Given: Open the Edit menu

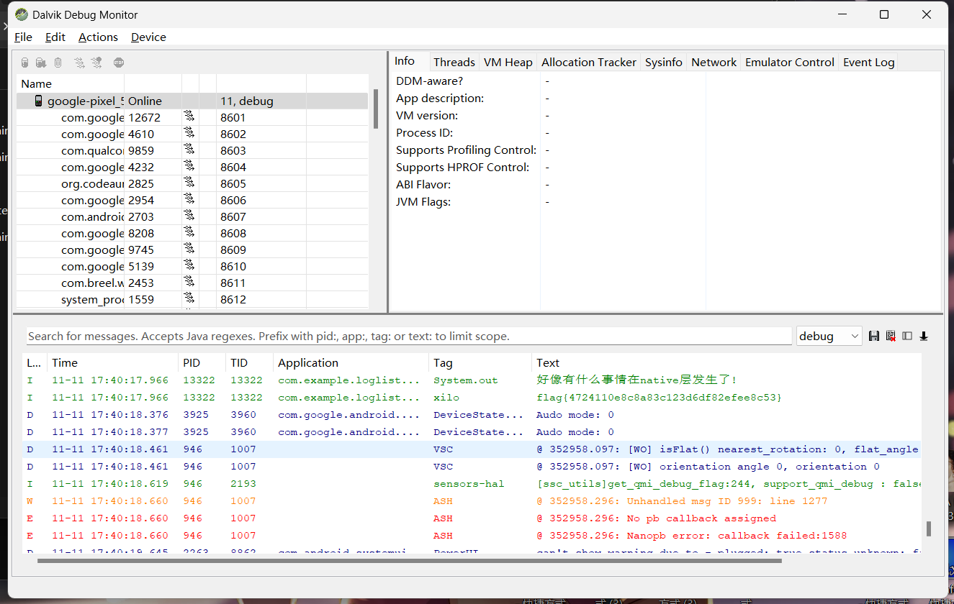Looking at the screenshot, I should [55, 37].
